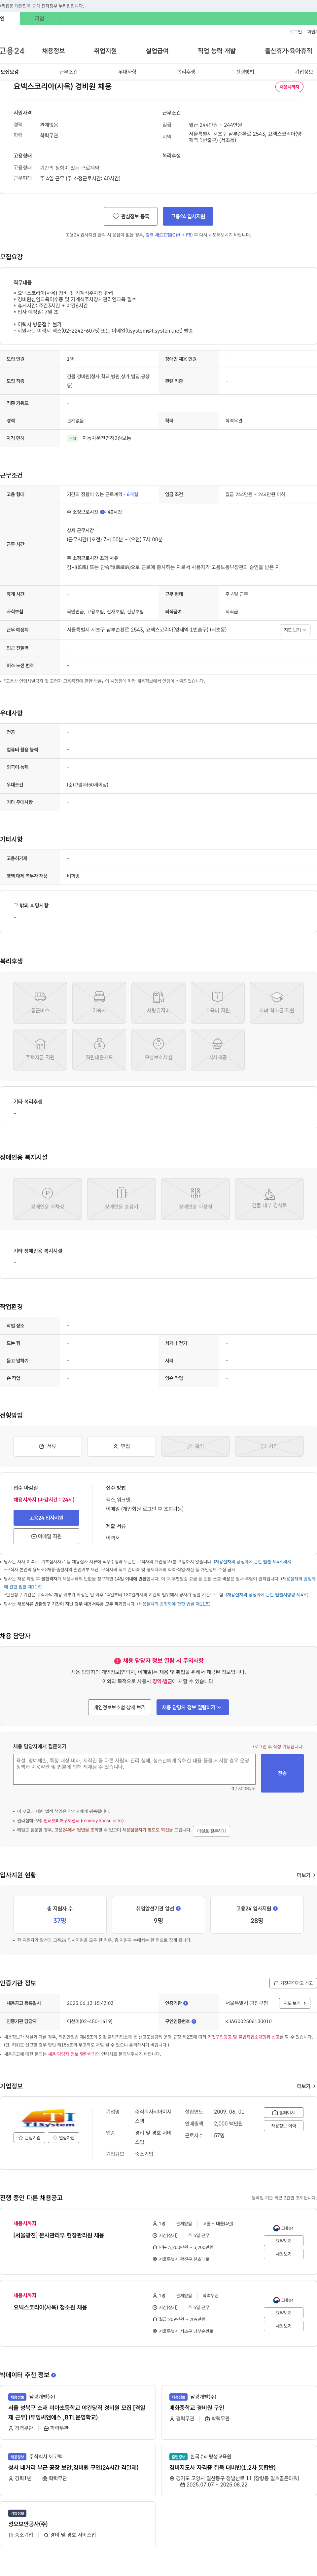Open 성호보안공사(주) recommendation card
The width and height of the screenshot is (317, 2576).
pyautogui.click(x=78, y=2524)
